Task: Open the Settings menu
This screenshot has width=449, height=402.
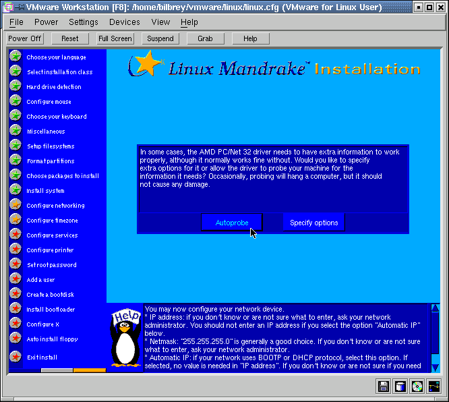Action: [x=84, y=22]
